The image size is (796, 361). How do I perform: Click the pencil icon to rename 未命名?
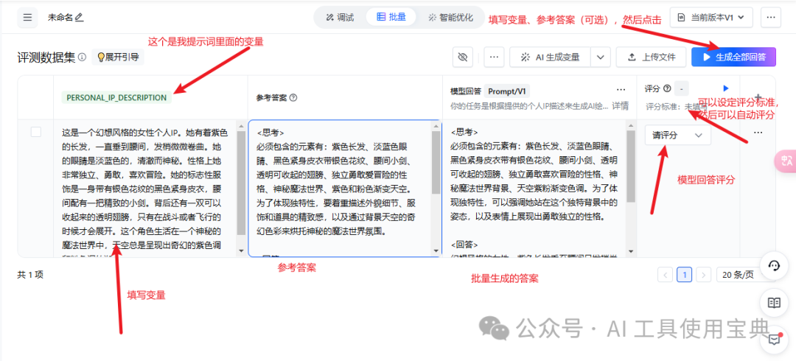click(79, 18)
